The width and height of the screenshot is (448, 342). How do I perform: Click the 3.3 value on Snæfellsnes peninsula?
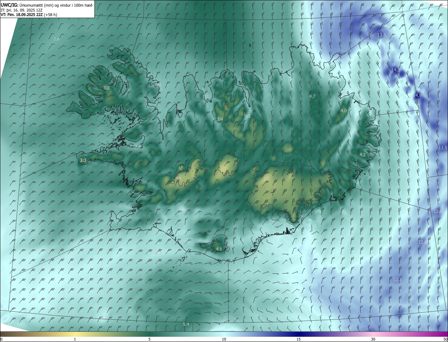pos(83,161)
